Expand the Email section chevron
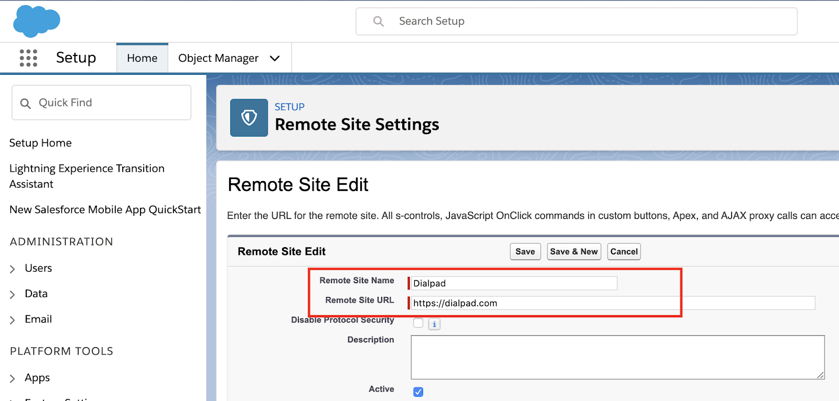839x401 pixels. (x=13, y=320)
